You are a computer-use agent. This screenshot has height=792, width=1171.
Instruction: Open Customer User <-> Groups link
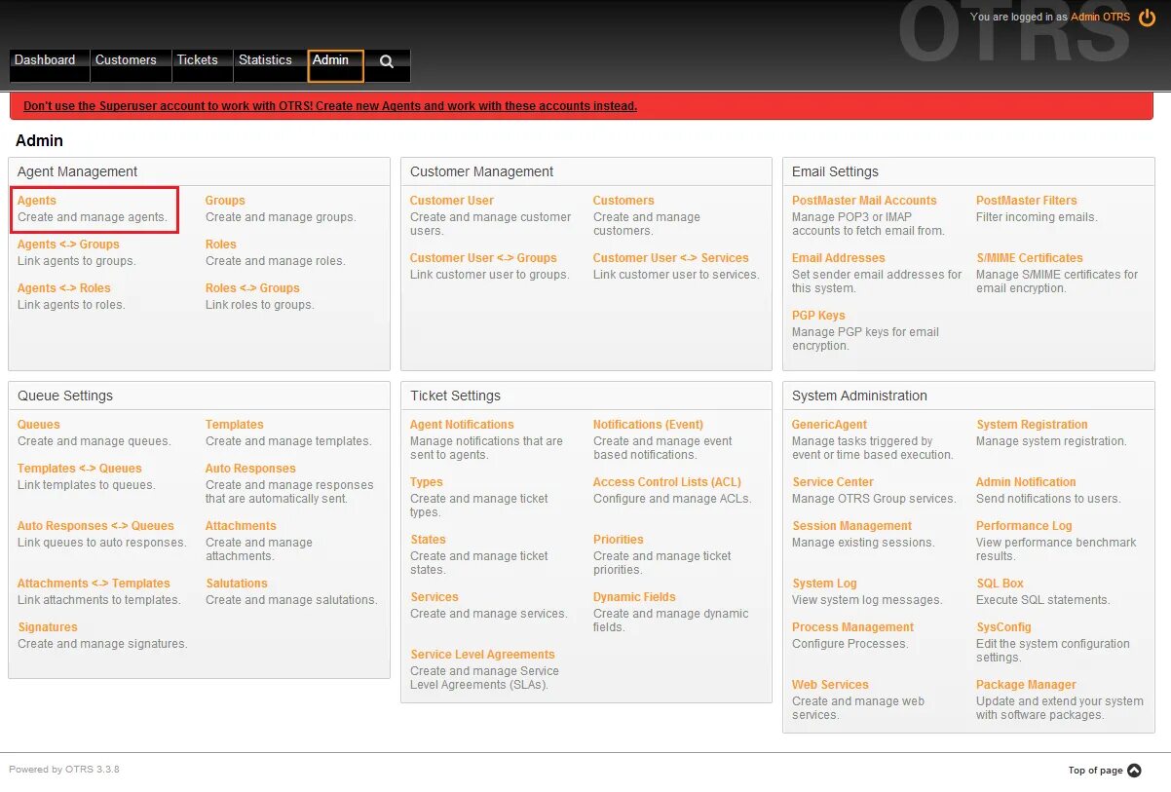pyautogui.click(x=483, y=258)
